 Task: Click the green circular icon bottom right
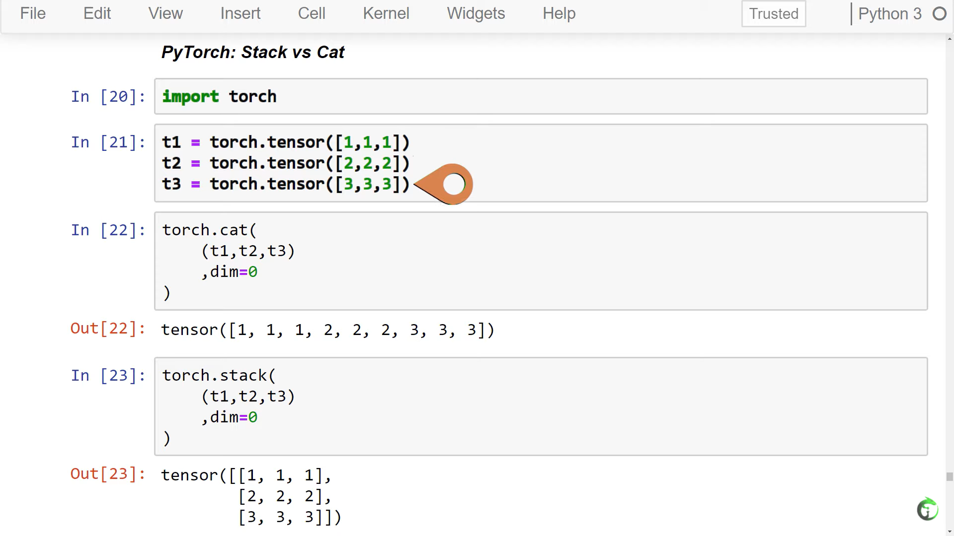coord(927,509)
